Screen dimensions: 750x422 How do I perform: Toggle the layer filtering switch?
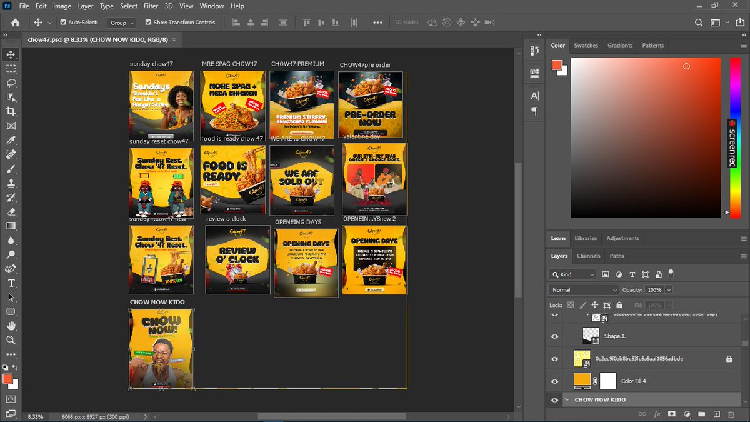671,273
